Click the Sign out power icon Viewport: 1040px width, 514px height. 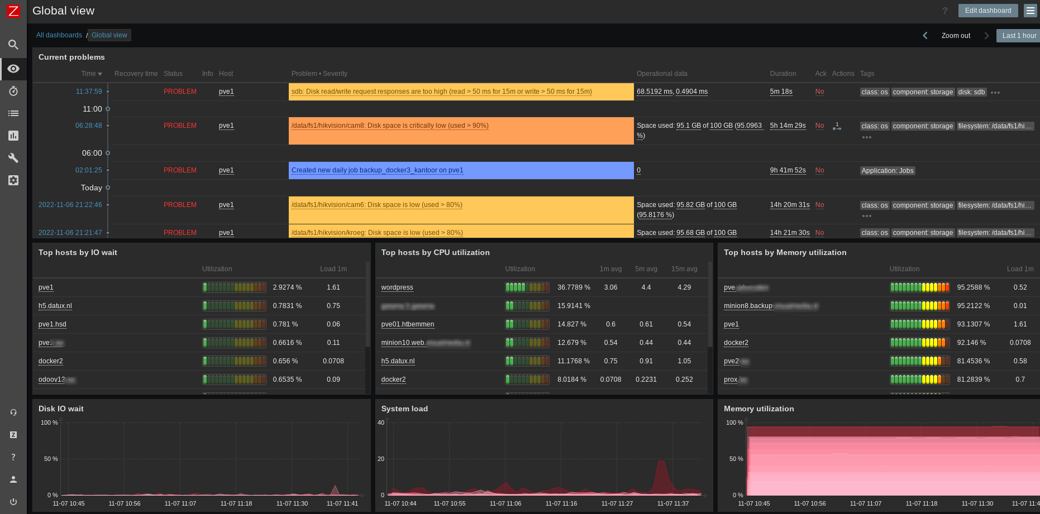13,502
